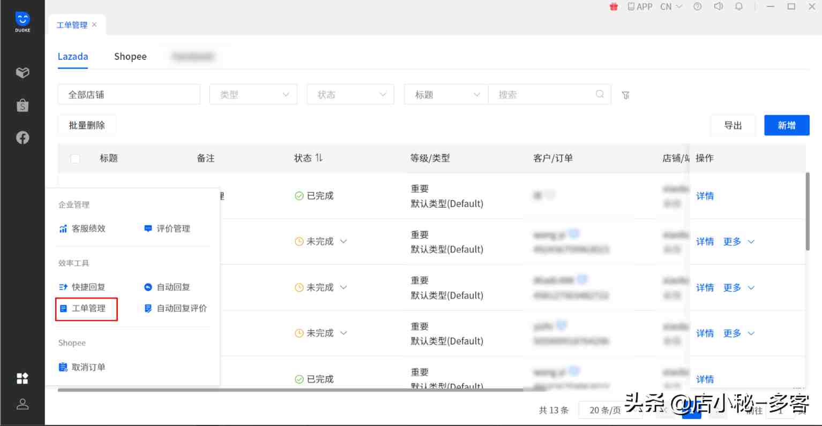Open 详情 for third 未完成 row
The width and height of the screenshot is (822, 426).
click(x=705, y=333)
